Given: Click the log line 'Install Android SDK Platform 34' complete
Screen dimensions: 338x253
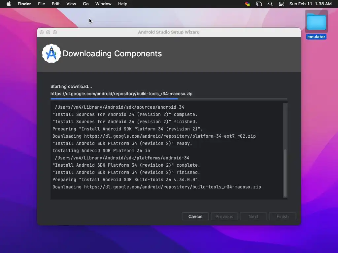Looking at the screenshot, I should [126, 165].
